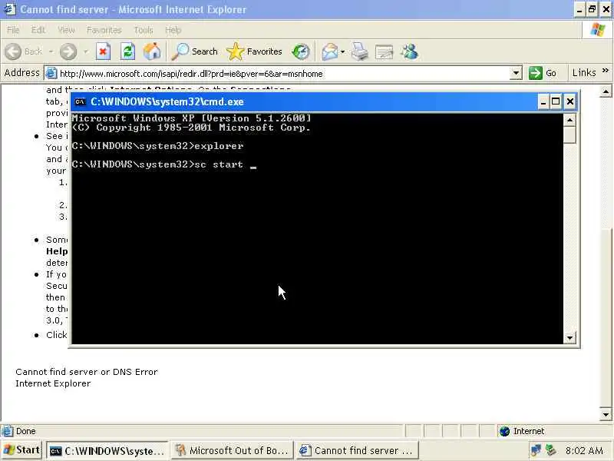Click the second system tray icon
The height and width of the screenshot is (461, 614).
coord(551,450)
